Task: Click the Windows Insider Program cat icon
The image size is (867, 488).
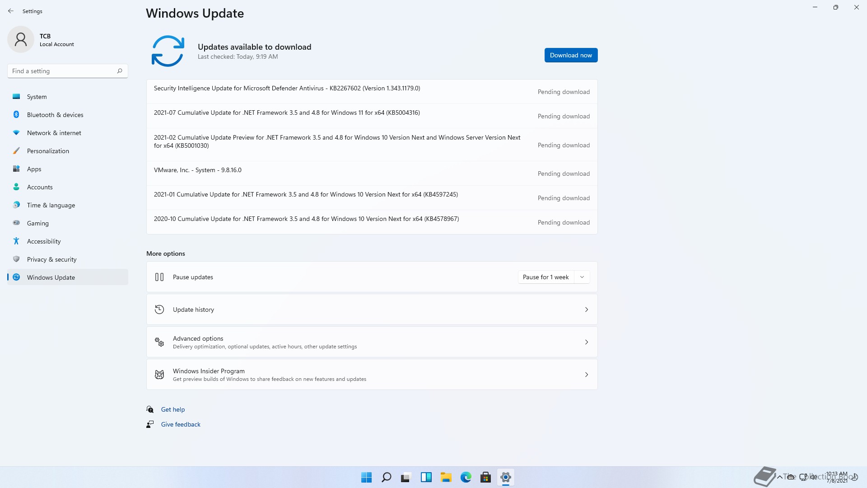Action: coord(159,375)
